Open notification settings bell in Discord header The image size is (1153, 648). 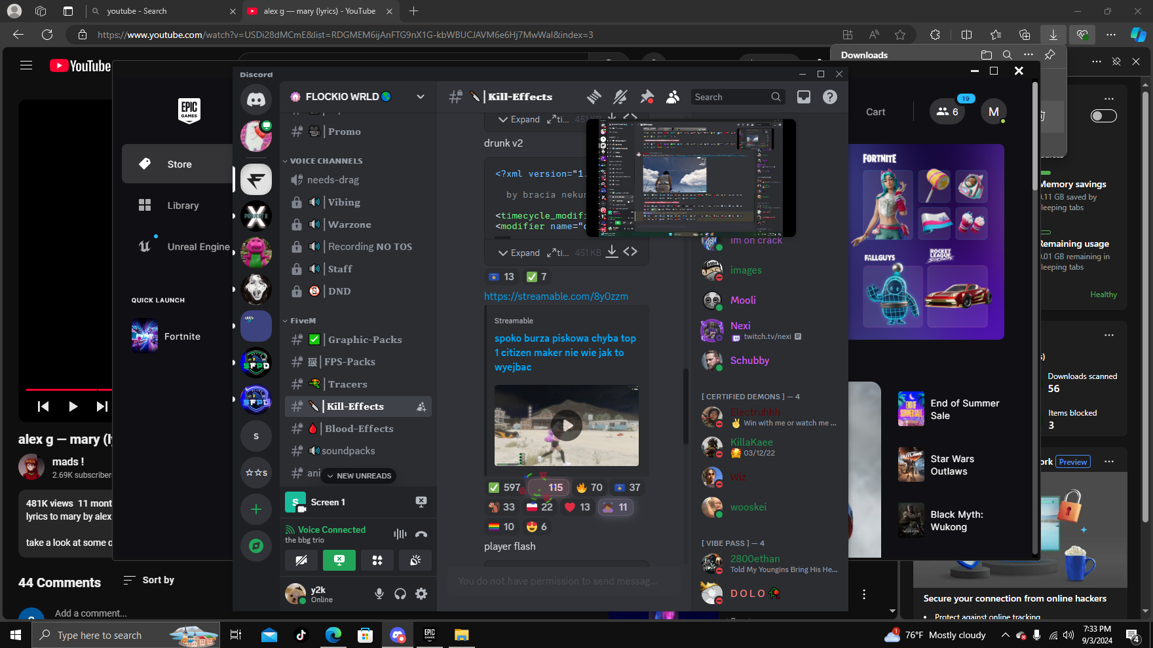click(x=620, y=97)
